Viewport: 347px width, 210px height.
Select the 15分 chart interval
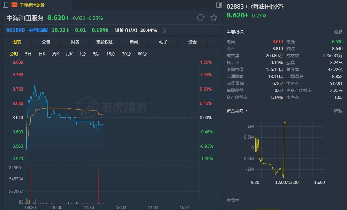(111, 54)
